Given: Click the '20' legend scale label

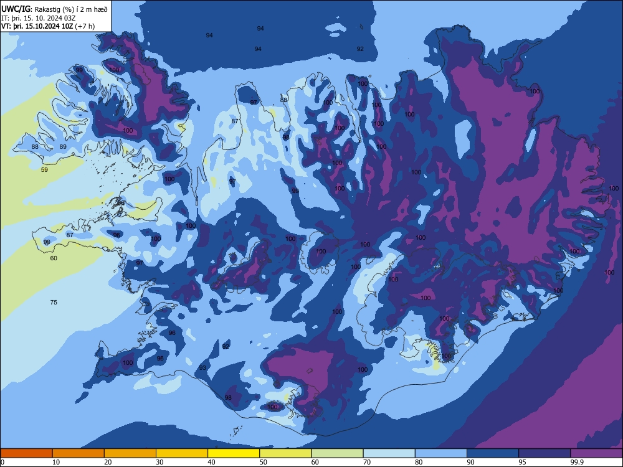Looking at the screenshot, I should (108, 462).
